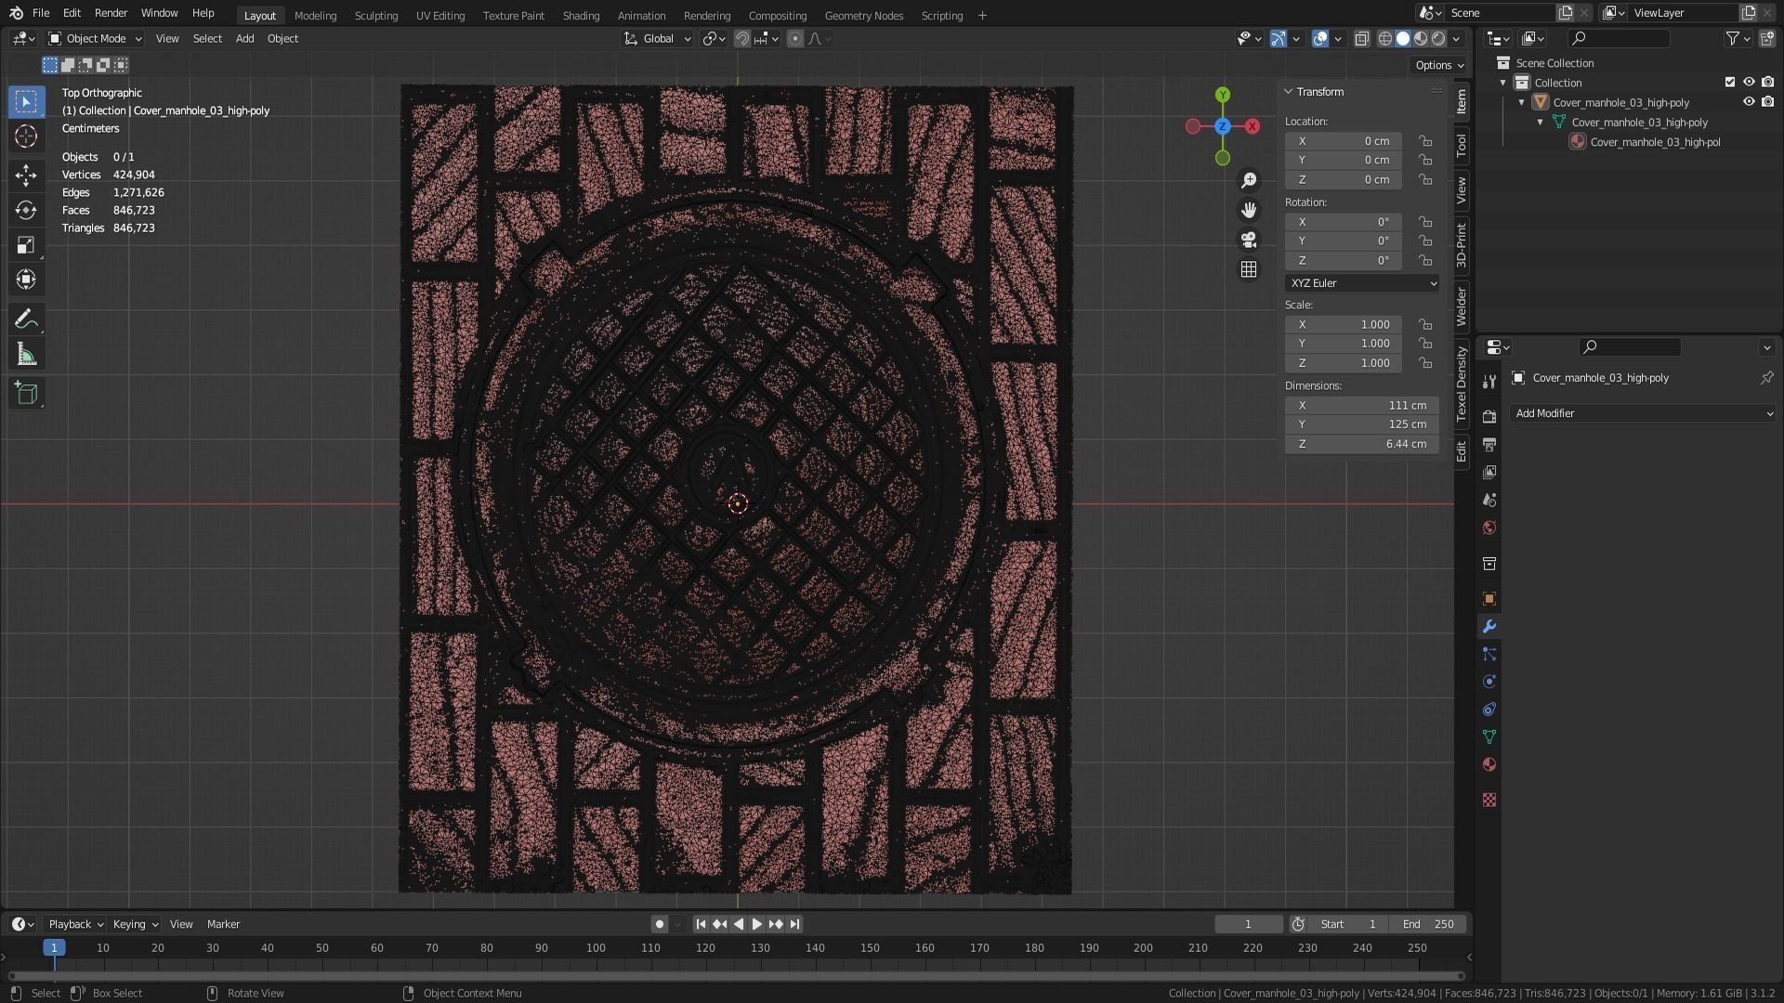Switch to the Shading workspace tab
Viewport: 1784px width, 1003px height.
click(x=581, y=16)
